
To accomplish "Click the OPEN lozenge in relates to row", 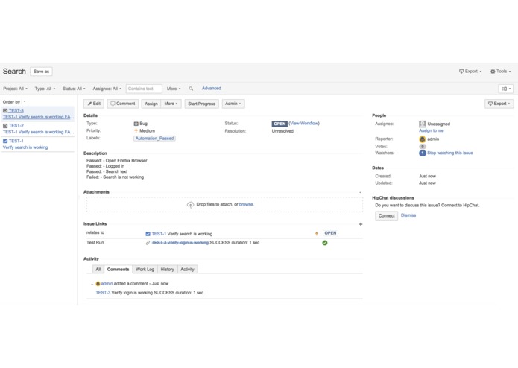I will (330, 233).
